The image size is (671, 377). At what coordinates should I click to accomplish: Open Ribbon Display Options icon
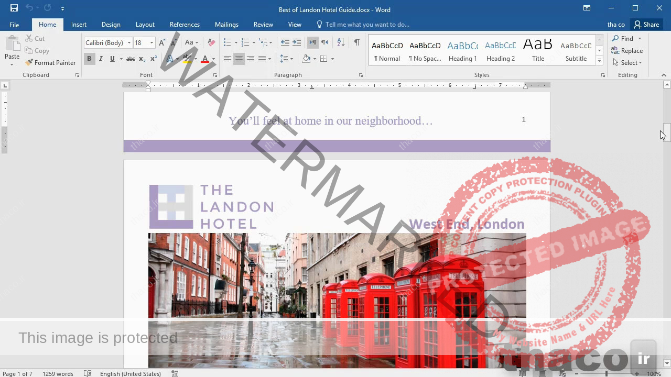click(587, 8)
